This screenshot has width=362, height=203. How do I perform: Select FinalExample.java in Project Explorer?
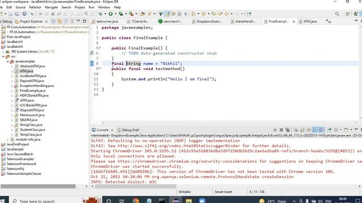[33, 91]
